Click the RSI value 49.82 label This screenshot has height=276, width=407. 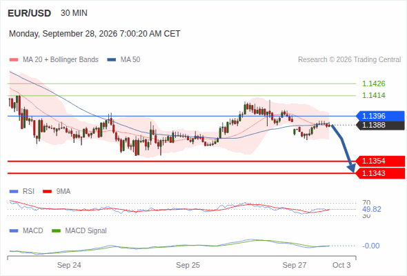pyautogui.click(x=372, y=209)
